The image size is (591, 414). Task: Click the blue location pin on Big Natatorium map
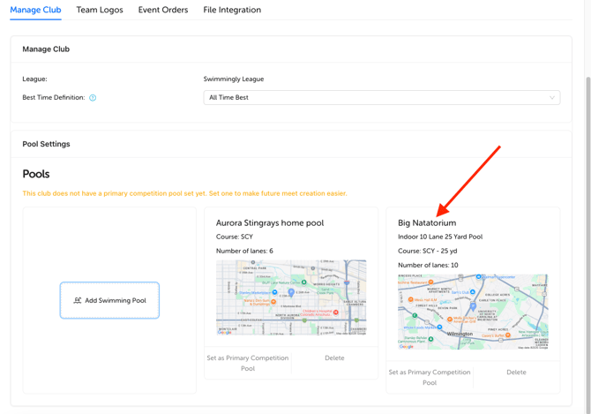[x=473, y=306]
